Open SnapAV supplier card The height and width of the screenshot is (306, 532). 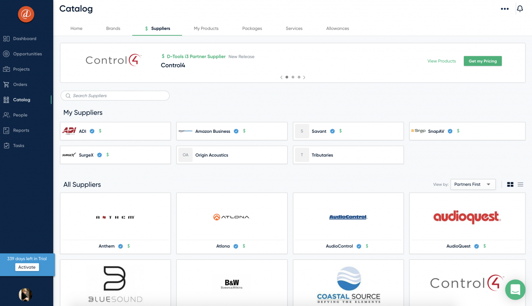pos(467,131)
